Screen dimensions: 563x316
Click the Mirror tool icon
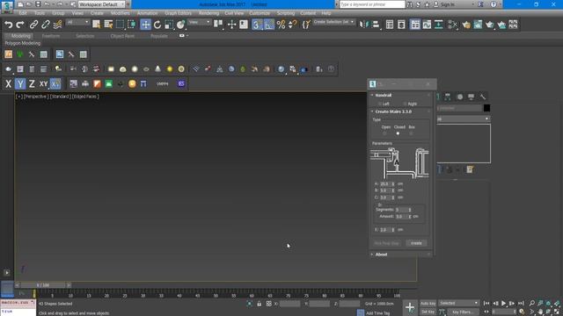[x=363, y=25]
